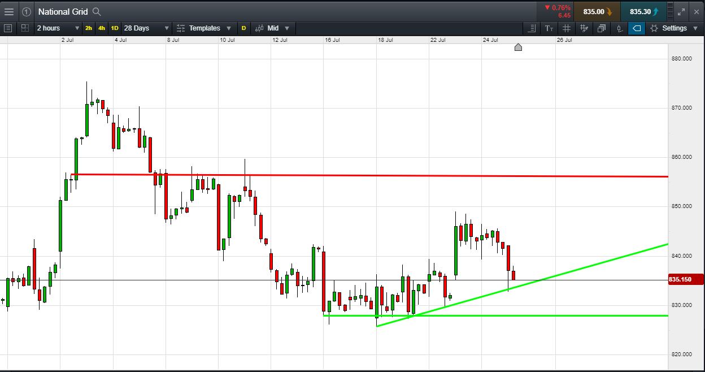Image resolution: width=705 pixels, height=372 pixels.
Task: Open the 2 hours interval dropdown
Action: (x=58, y=28)
